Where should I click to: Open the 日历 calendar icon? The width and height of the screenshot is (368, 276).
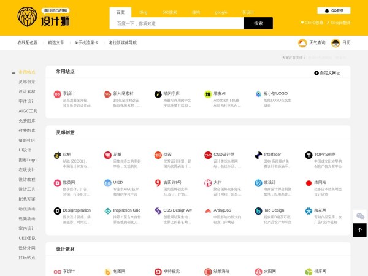[335, 43]
